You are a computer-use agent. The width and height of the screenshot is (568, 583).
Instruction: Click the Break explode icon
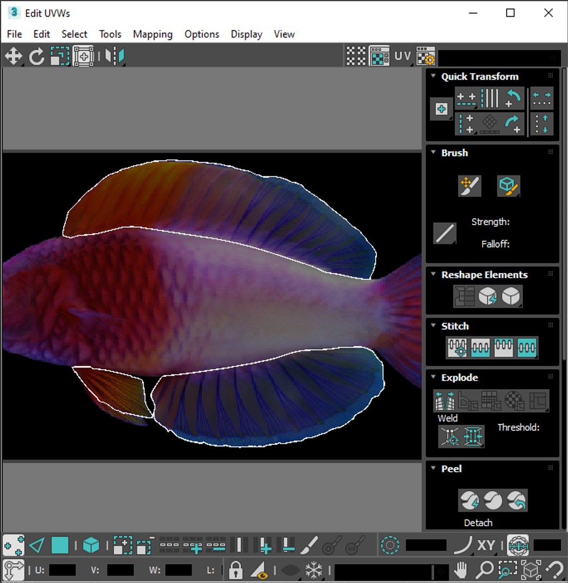444,400
